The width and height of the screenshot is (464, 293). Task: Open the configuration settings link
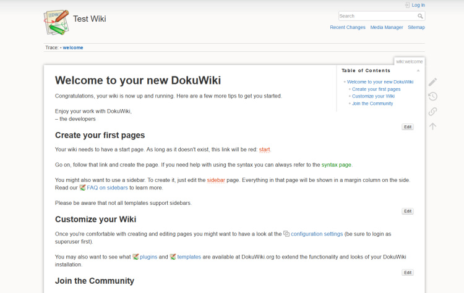pos(316,234)
